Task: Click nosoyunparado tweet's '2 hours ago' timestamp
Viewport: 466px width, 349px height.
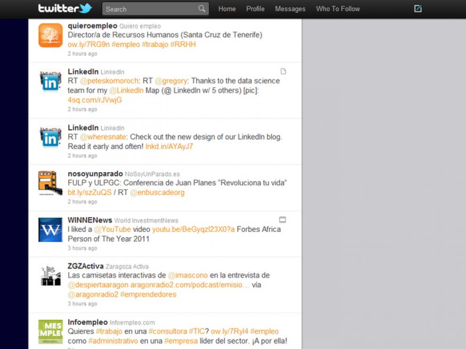Action: tap(82, 202)
